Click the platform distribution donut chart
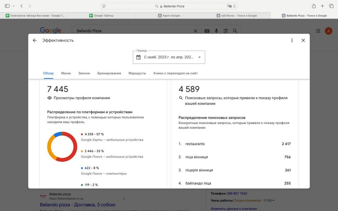 pos(62,147)
